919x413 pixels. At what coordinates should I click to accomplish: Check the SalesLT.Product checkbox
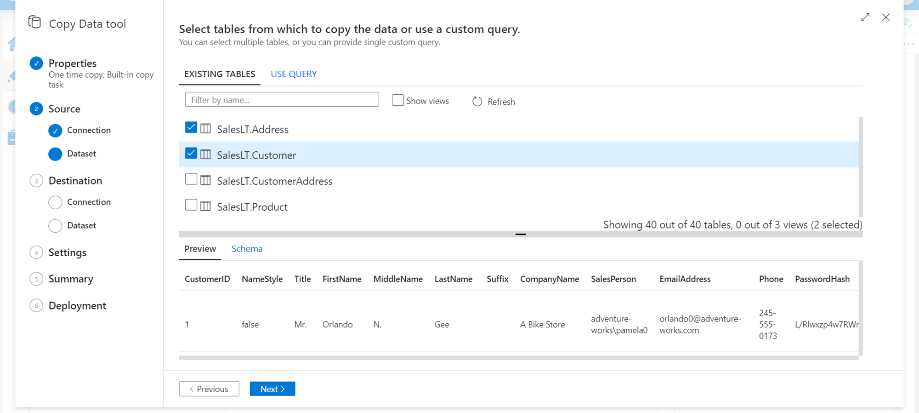(x=191, y=205)
